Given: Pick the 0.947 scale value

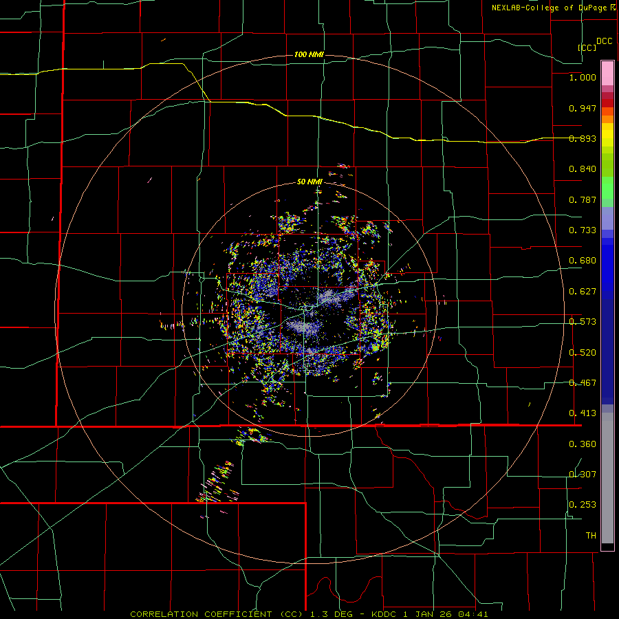Looking at the screenshot, I should (x=583, y=108).
